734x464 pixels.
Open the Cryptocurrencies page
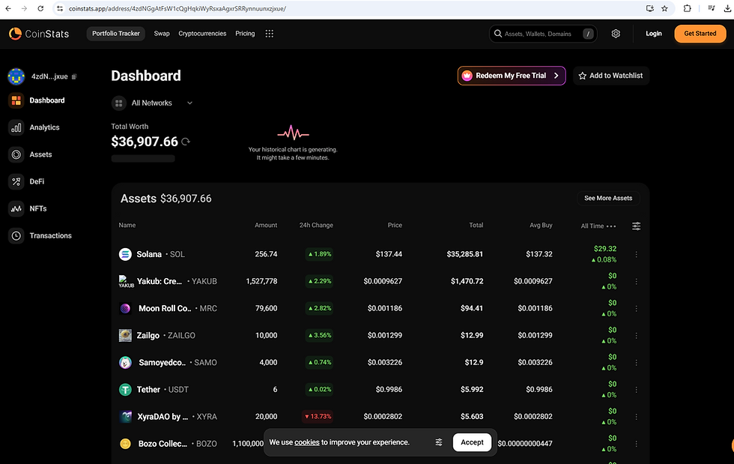coord(202,34)
